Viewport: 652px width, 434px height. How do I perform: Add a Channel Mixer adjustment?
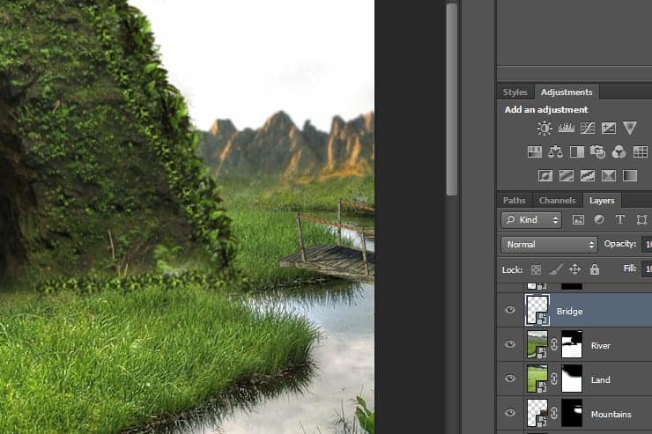(x=619, y=152)
